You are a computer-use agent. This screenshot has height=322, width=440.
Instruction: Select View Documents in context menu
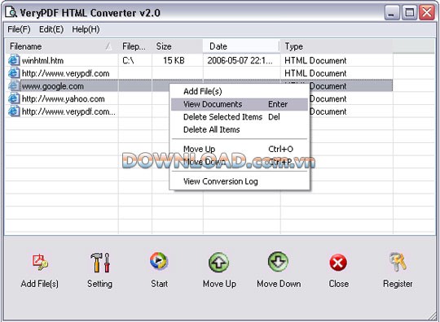pos(240,104)
